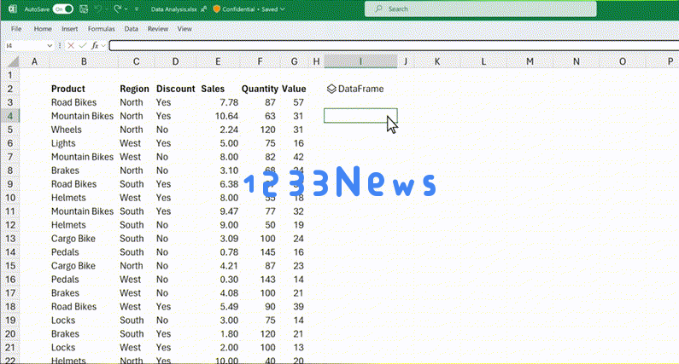Switch to the Insert tab
This screenshot has width=679, height=364.
pos(70,29)
